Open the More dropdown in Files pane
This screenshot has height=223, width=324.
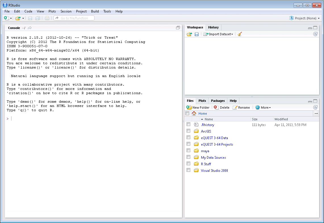coord(263,108)
